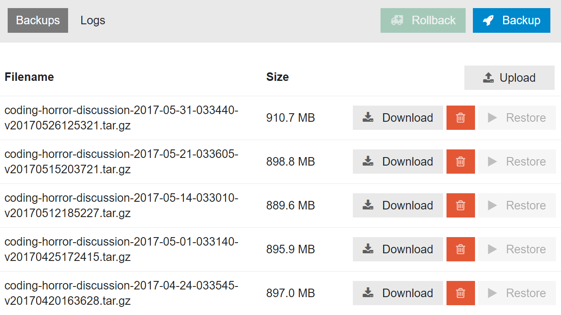Switch to the Logs tab
This screenshot has height=315, width=561.
[92, 20]
